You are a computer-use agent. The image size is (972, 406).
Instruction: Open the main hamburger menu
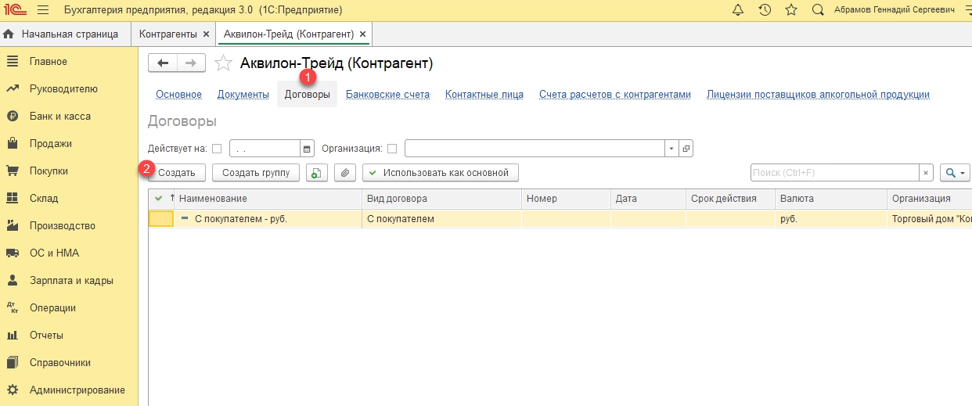click(42, 10)
